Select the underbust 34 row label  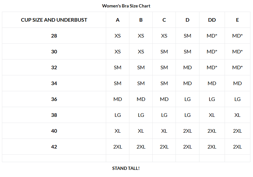pyautogui.click(x=54, y=83)
